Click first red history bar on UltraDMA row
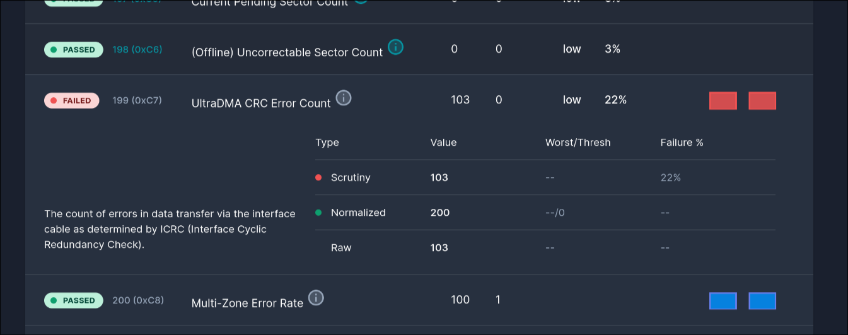This screenshot has height=335, width=848. coord(723,101)
